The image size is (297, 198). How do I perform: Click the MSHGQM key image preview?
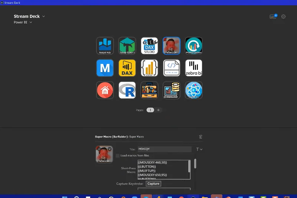(x=104, y=154)
